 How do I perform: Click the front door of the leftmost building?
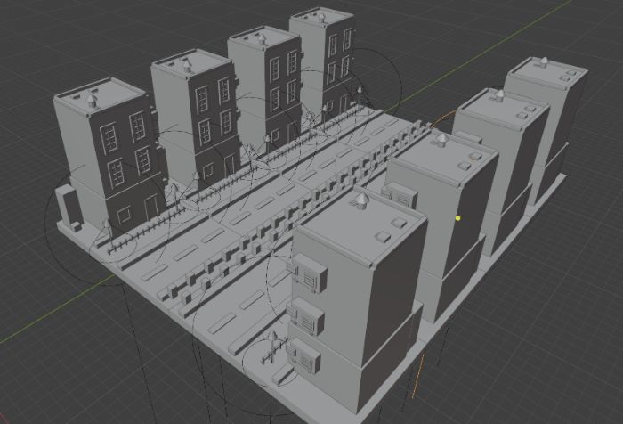152,208
